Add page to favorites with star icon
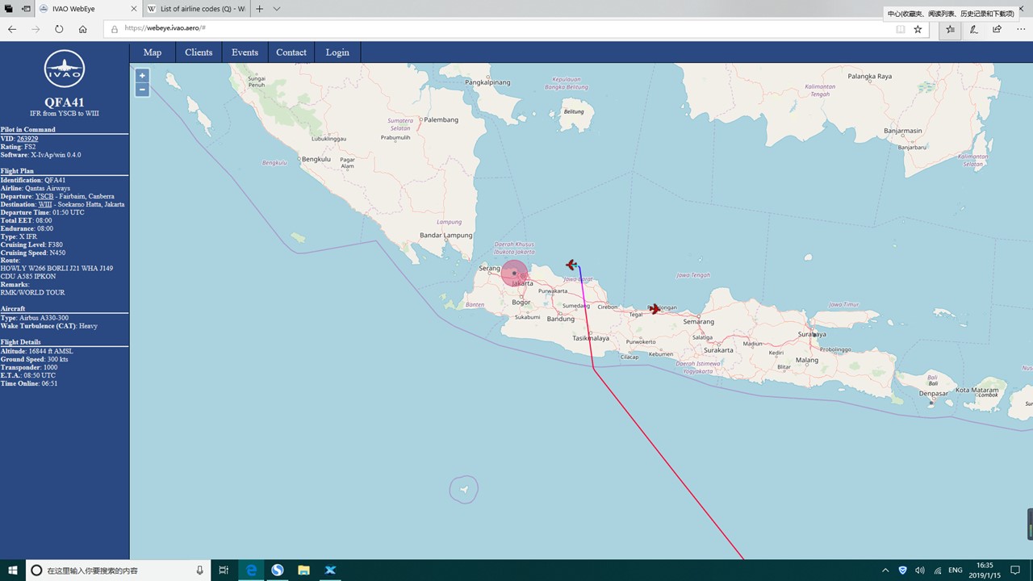This screenshot has width=1033, height=581. (918, 29)
